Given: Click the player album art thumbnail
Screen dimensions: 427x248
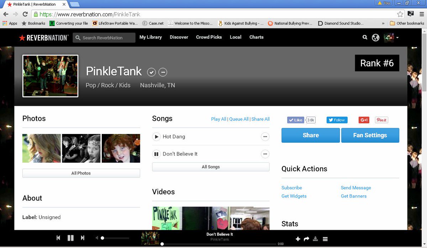Looking at the screenshot, I should 150,238.
